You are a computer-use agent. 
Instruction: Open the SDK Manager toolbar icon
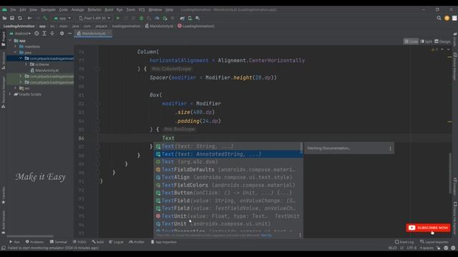pos(198,18)
